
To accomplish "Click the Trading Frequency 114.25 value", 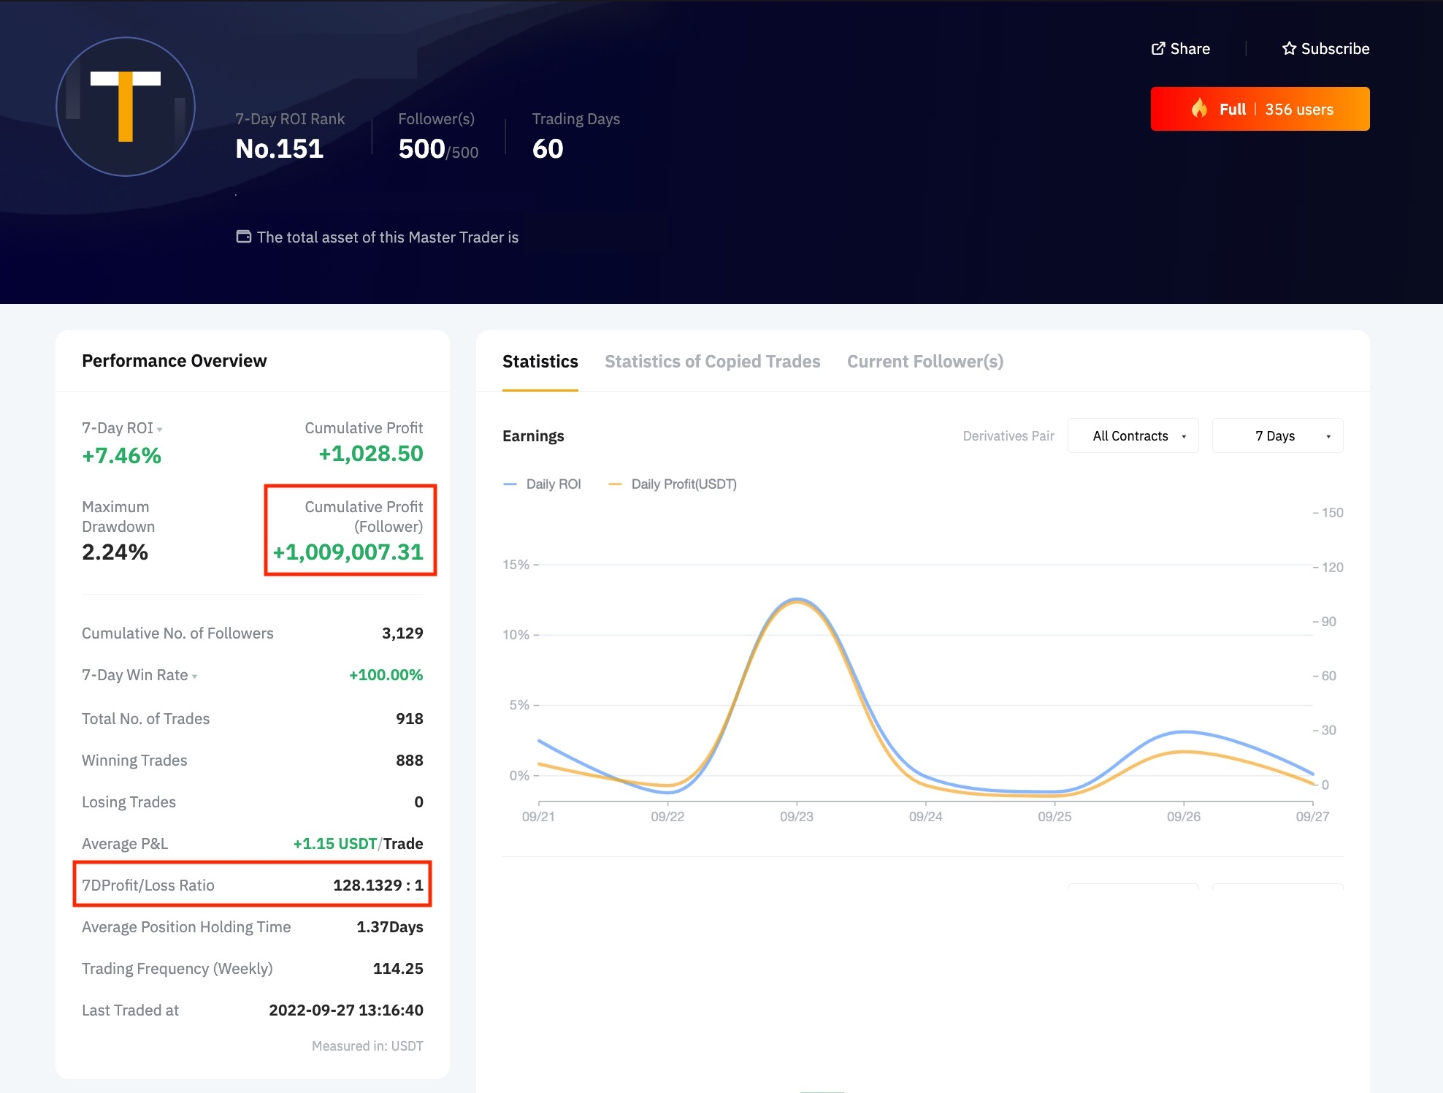I will tap(398, 969).
